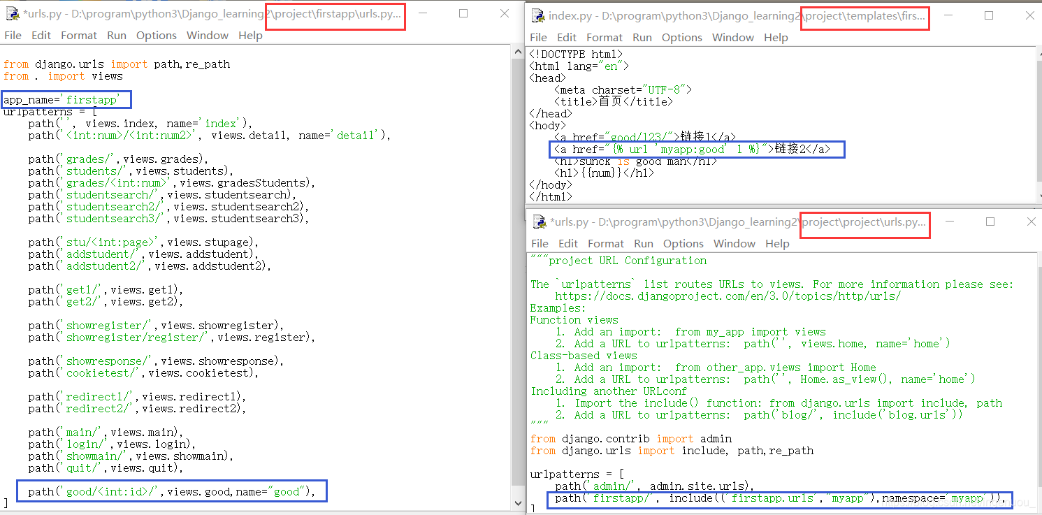The width and height of the screenshot is (1042, 515).
Task: Open Options menu in index.py window
Action: pyautogui.click(x=682, y=37)
